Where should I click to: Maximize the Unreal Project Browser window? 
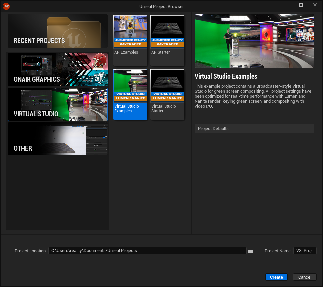tap(301, 5)
